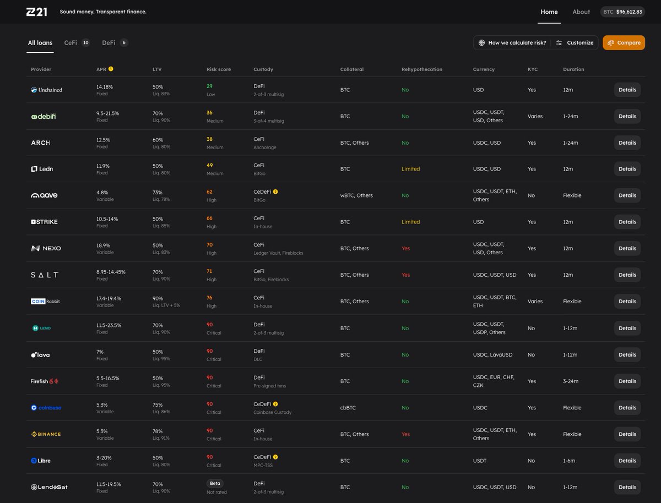Click the globe icon in risk button

tap(481, 42)
